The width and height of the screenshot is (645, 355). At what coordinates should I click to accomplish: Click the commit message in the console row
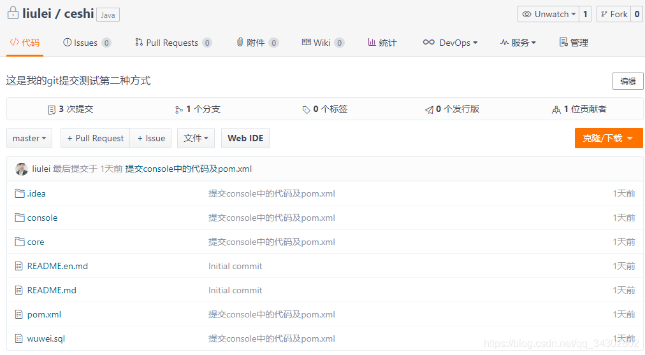coord(272,218)
